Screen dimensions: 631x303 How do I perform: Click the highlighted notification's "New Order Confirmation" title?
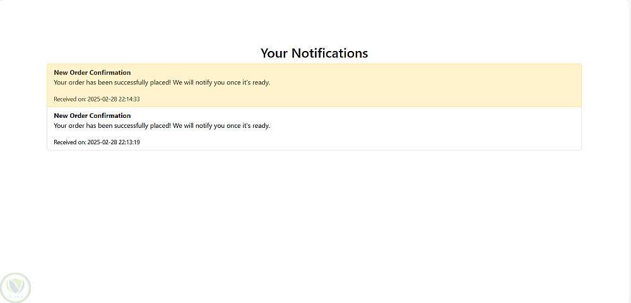click(92, 72)
